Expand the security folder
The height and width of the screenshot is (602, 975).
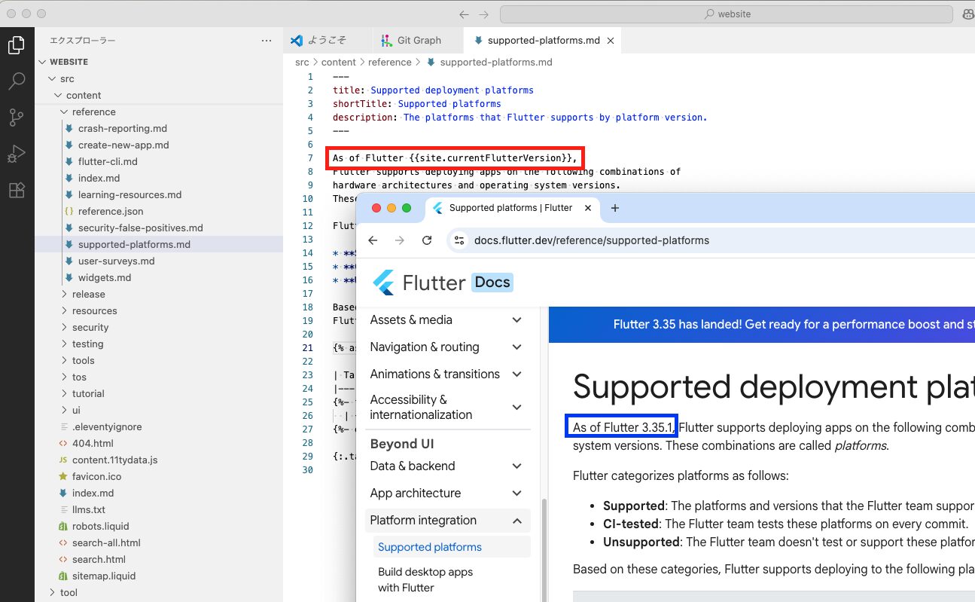(x=158, y=327)
